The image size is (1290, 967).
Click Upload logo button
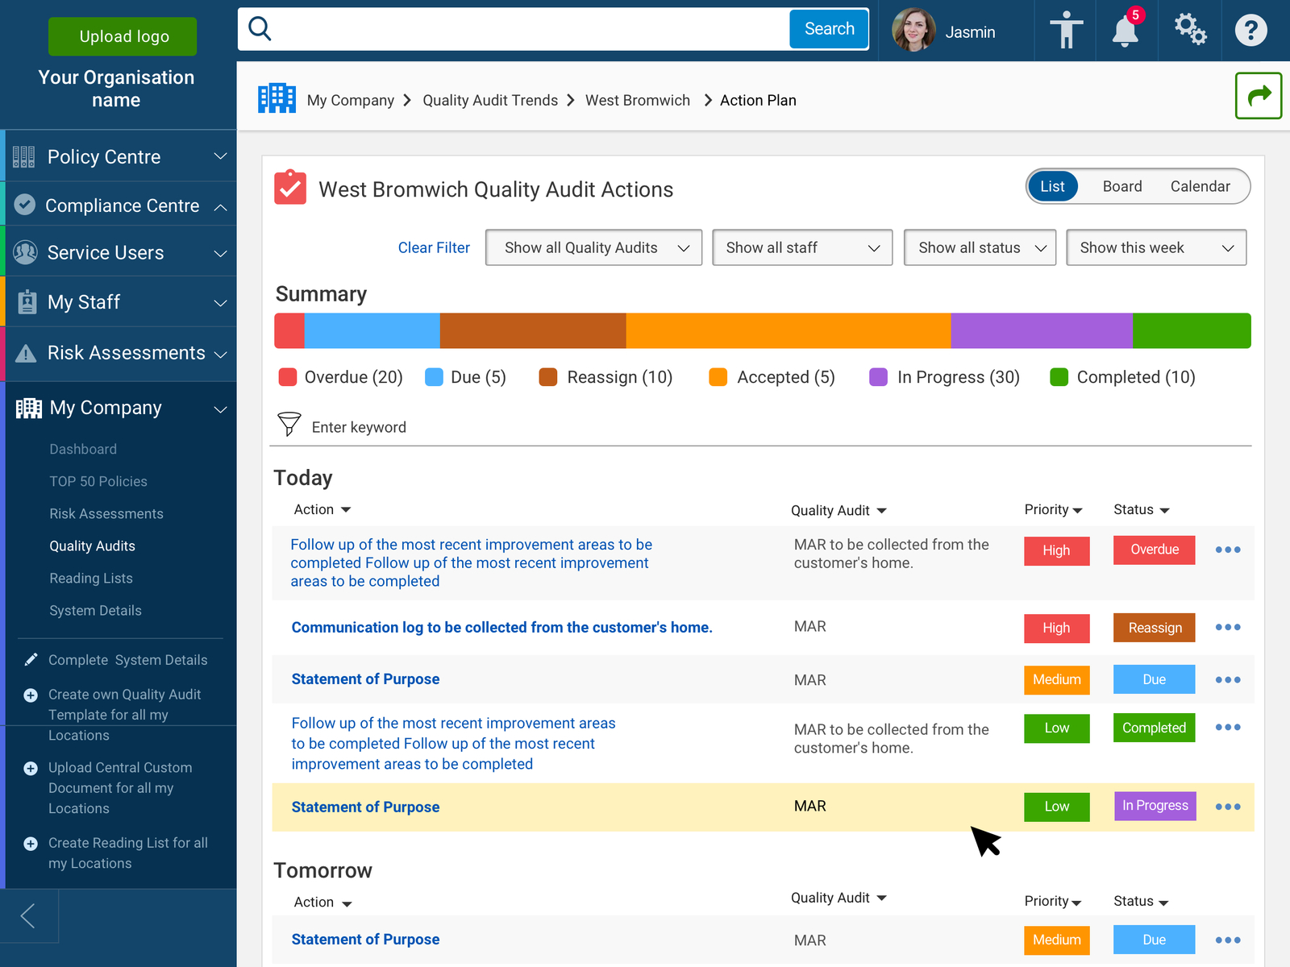pos(123,36)
